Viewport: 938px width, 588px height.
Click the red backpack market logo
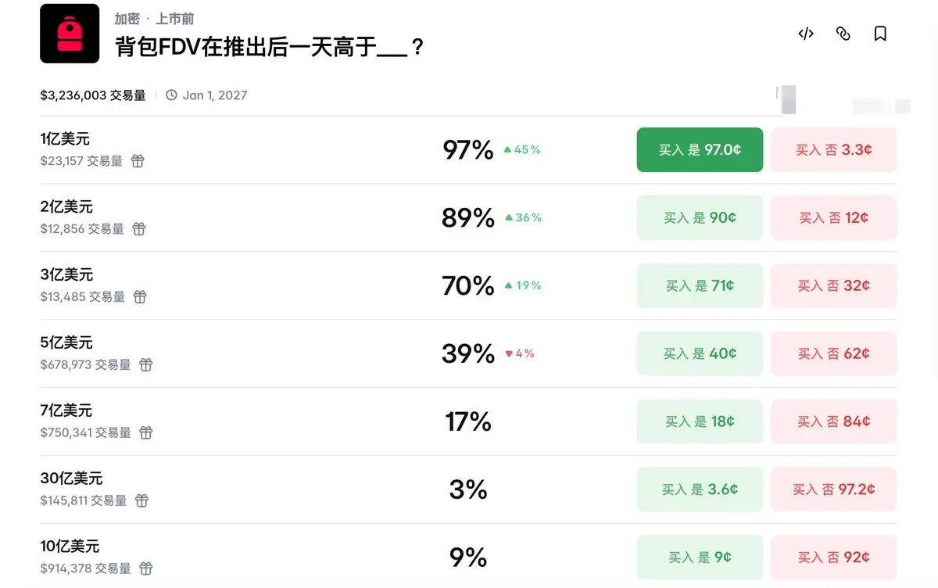(70, 34)
